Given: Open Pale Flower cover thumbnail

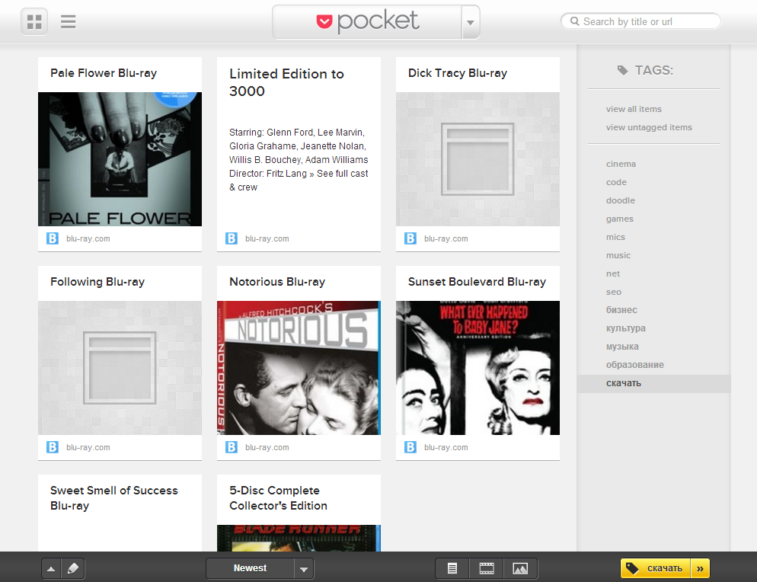Looking at the screenshot, I should click(x=120, y=159).
